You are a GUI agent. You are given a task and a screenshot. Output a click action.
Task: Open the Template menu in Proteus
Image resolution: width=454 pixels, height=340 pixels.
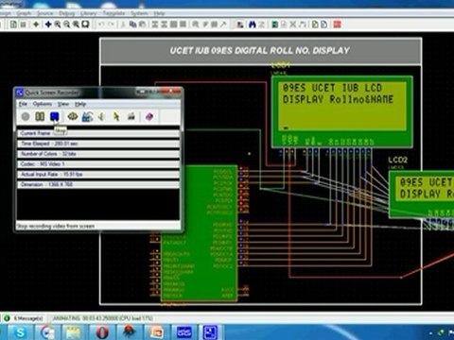pos(113,13)
